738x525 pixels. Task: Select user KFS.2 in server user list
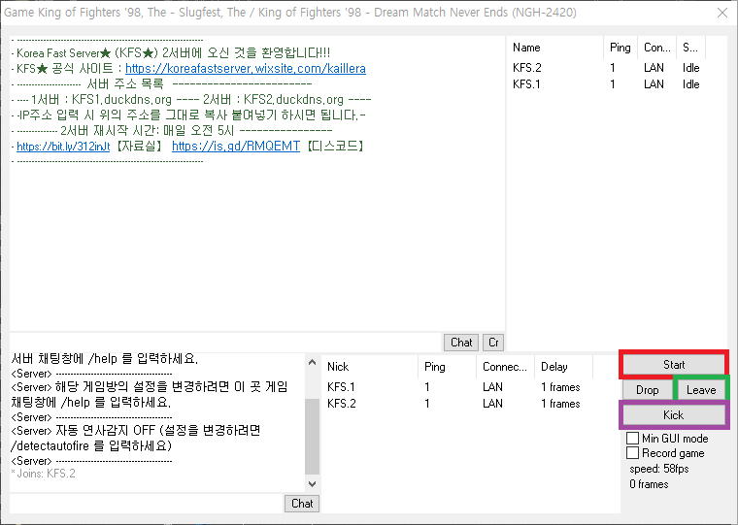527,68
